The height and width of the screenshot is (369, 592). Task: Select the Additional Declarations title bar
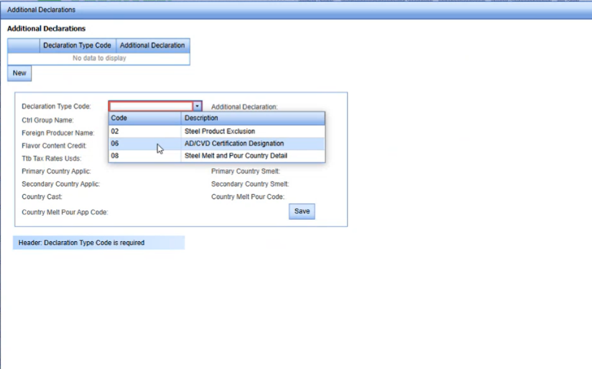tap(41, 10)
